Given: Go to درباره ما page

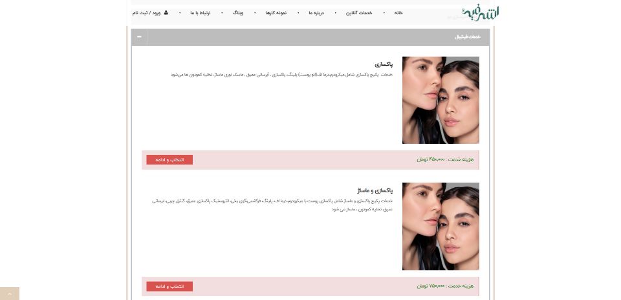Looking at the screenshot, I should [x=316, y=13].
